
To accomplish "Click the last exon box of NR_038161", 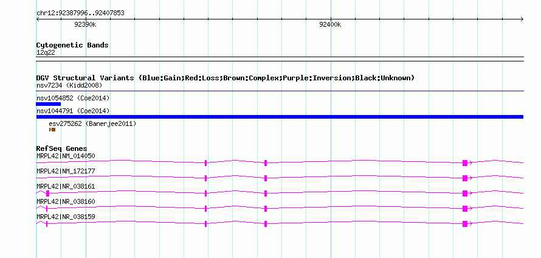I will click(465, 193).
